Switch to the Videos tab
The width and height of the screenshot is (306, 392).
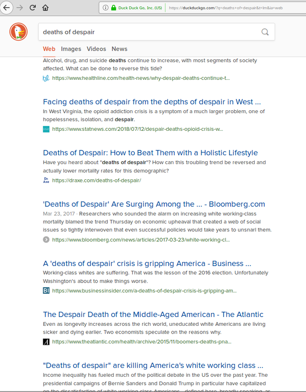point(96,49)
